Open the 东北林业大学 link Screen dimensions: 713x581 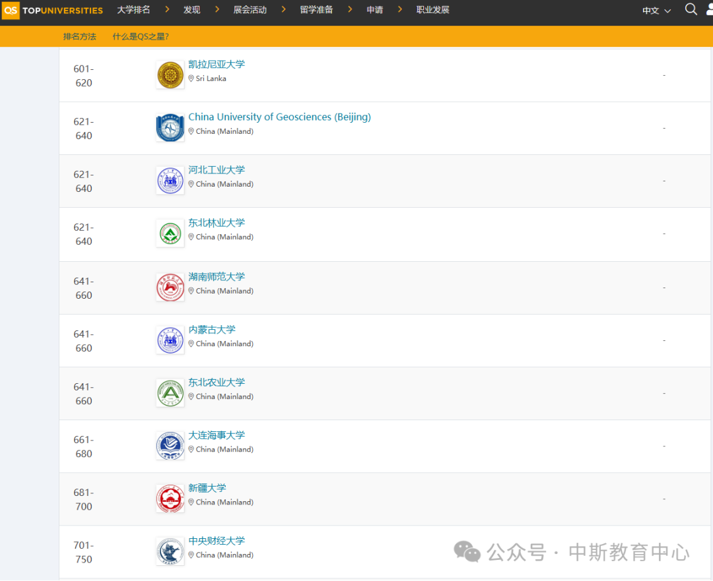coord(217,223)
